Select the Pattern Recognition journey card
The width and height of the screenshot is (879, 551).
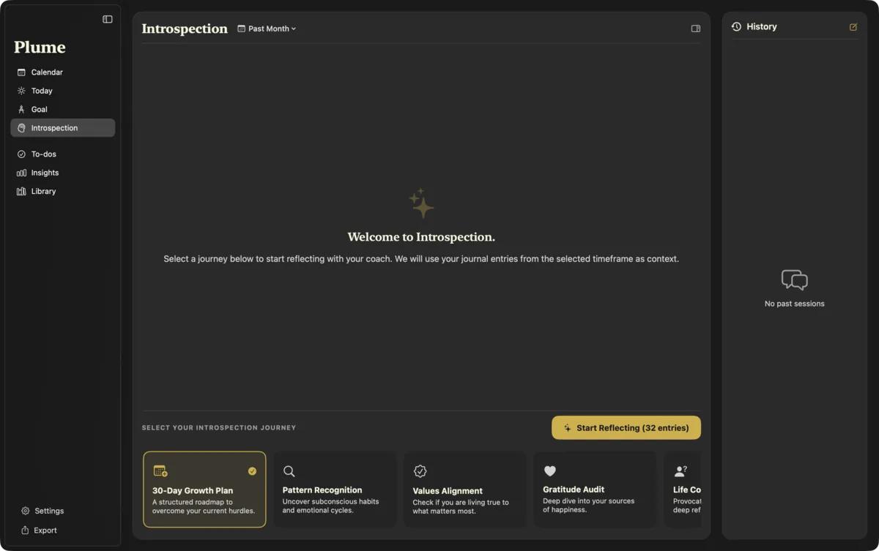pyautogui.click(x=335, y=490)
